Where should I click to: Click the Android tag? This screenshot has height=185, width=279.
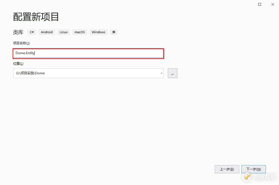coord(47,32)
